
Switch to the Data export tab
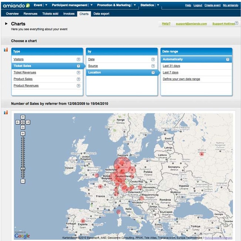(101, 14)
